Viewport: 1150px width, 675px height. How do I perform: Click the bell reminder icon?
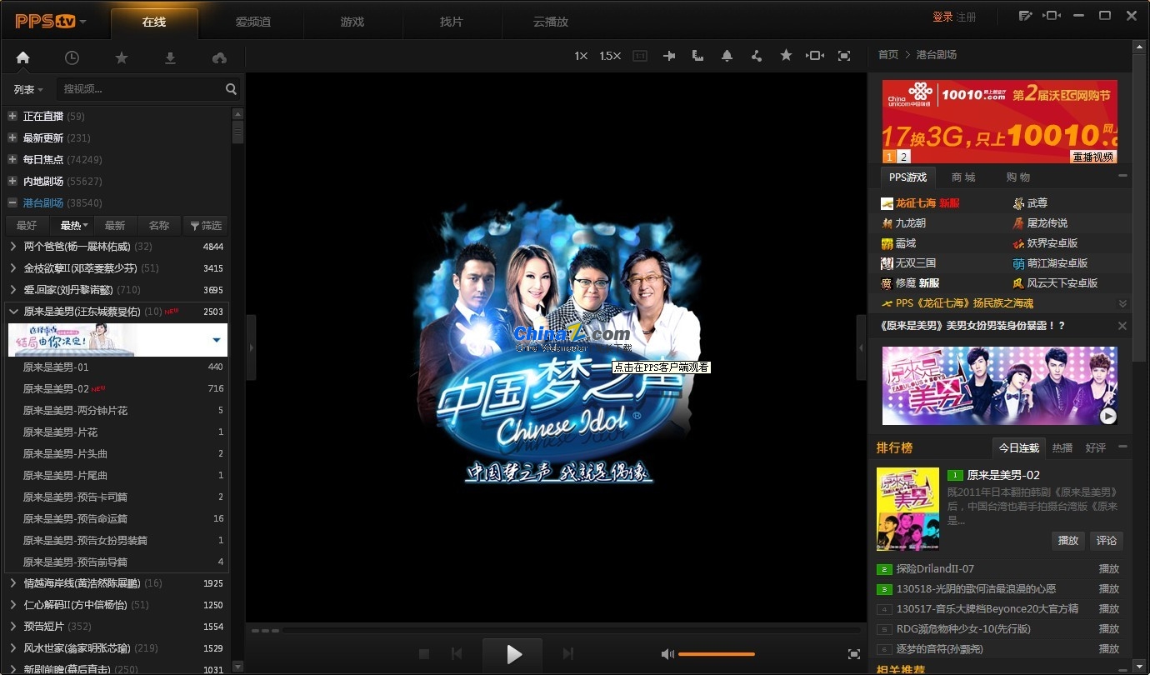pyautogui.click(x=727, y=56)
